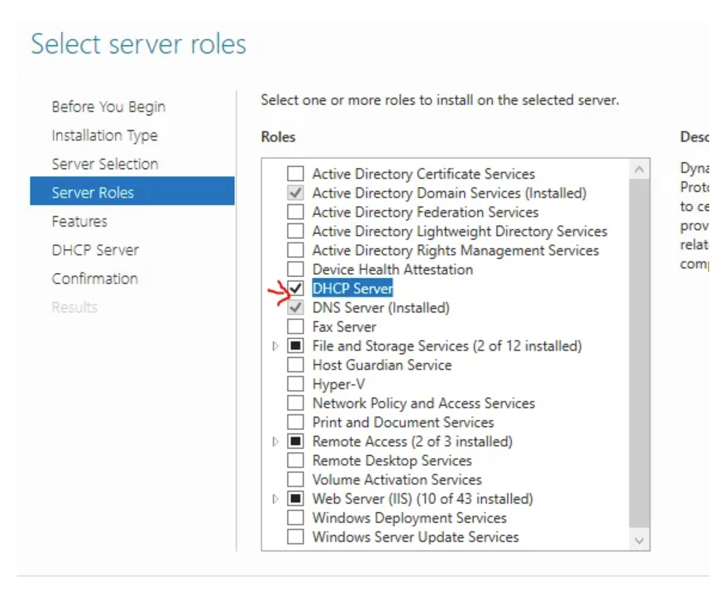Tick Remote Desktop Services checkbox
This screenshot has height=592, width=714.
pos(295,460)
